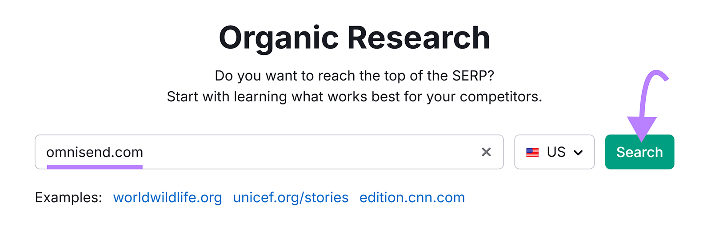The image size is (711, 231).
Task: Click the 'Examples:' label
Action: tap(68, 197)
